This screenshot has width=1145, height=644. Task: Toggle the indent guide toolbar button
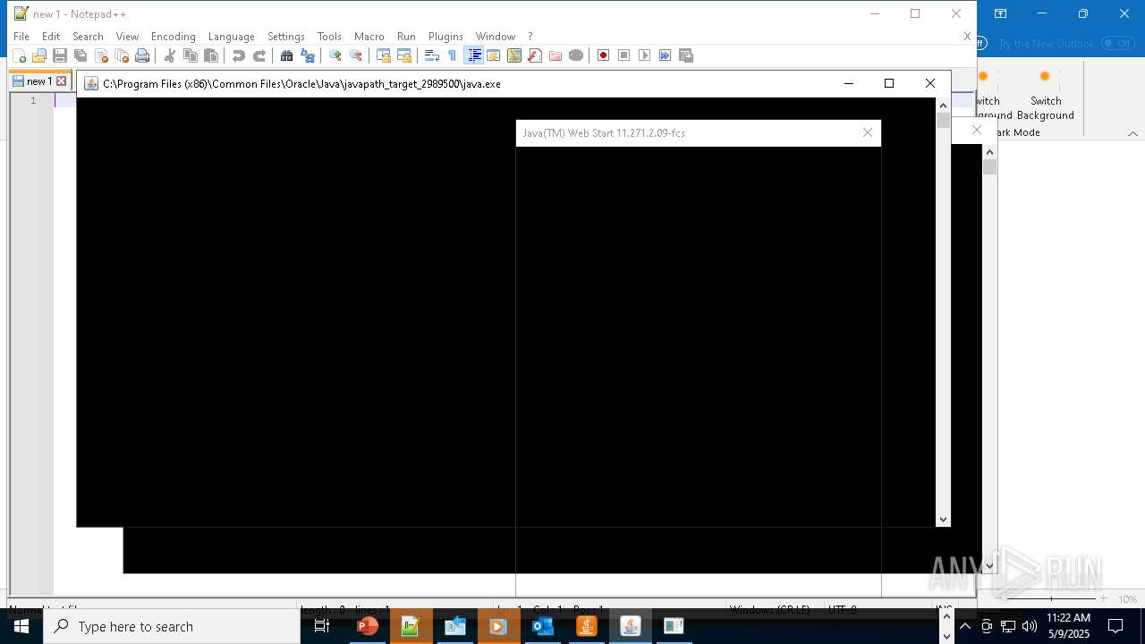[x=474, y=55]
